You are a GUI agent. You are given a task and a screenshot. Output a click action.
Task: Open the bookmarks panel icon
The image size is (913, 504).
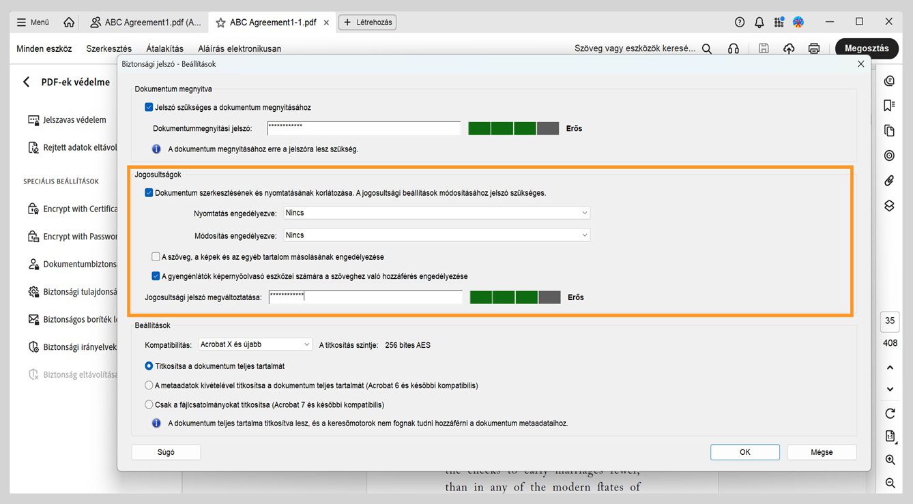pos(889,105)
